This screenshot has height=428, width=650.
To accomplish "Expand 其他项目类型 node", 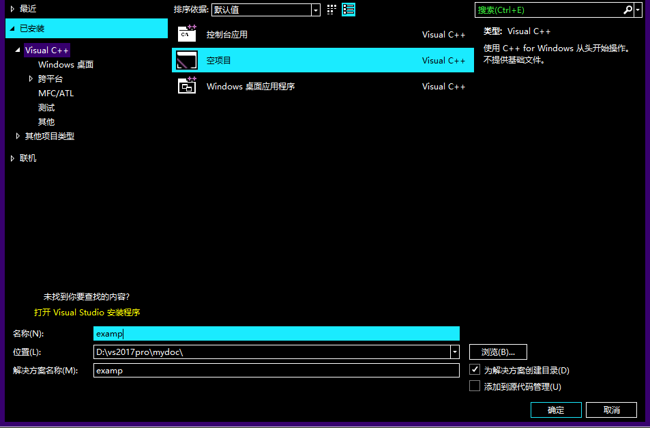I will click(18, 136).
